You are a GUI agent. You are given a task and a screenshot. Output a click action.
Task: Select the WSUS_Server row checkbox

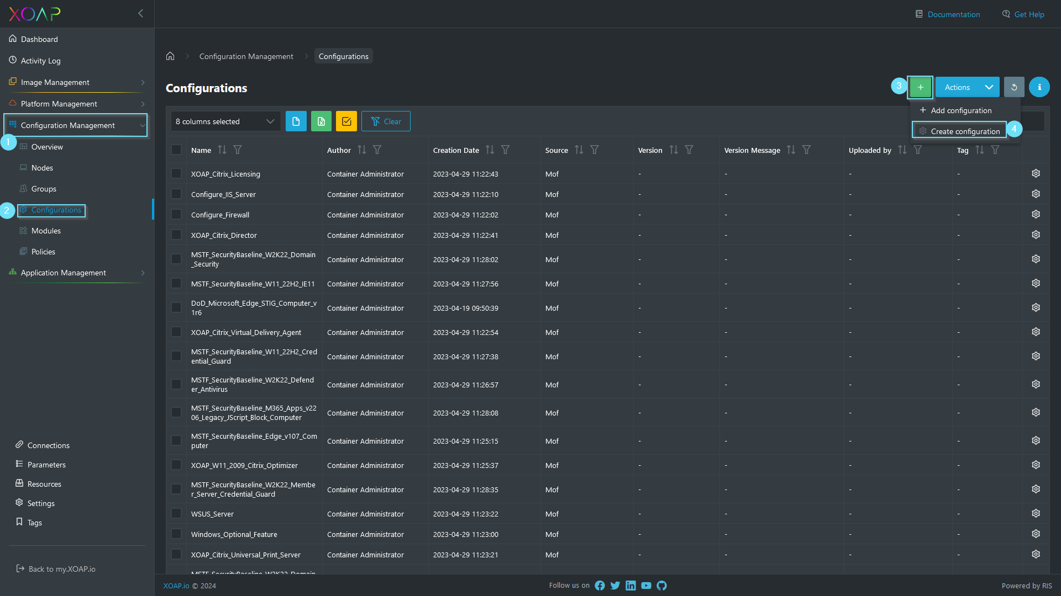click(x=176, y=513)
